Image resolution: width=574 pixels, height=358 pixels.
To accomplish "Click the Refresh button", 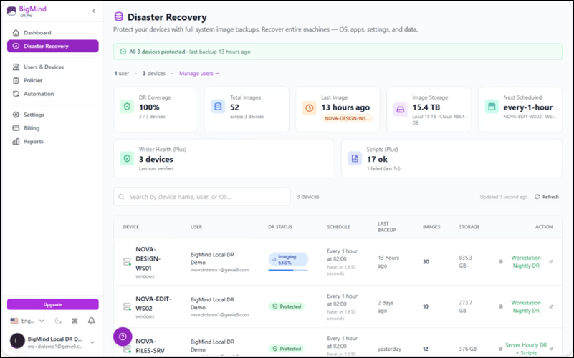I will pyautogui.click(x=547, y=197).
